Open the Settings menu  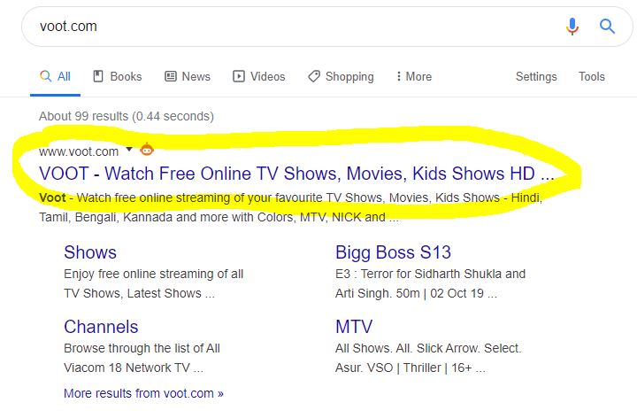tap(536, 76)
